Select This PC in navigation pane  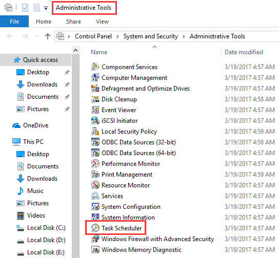(x=33, y=142)
